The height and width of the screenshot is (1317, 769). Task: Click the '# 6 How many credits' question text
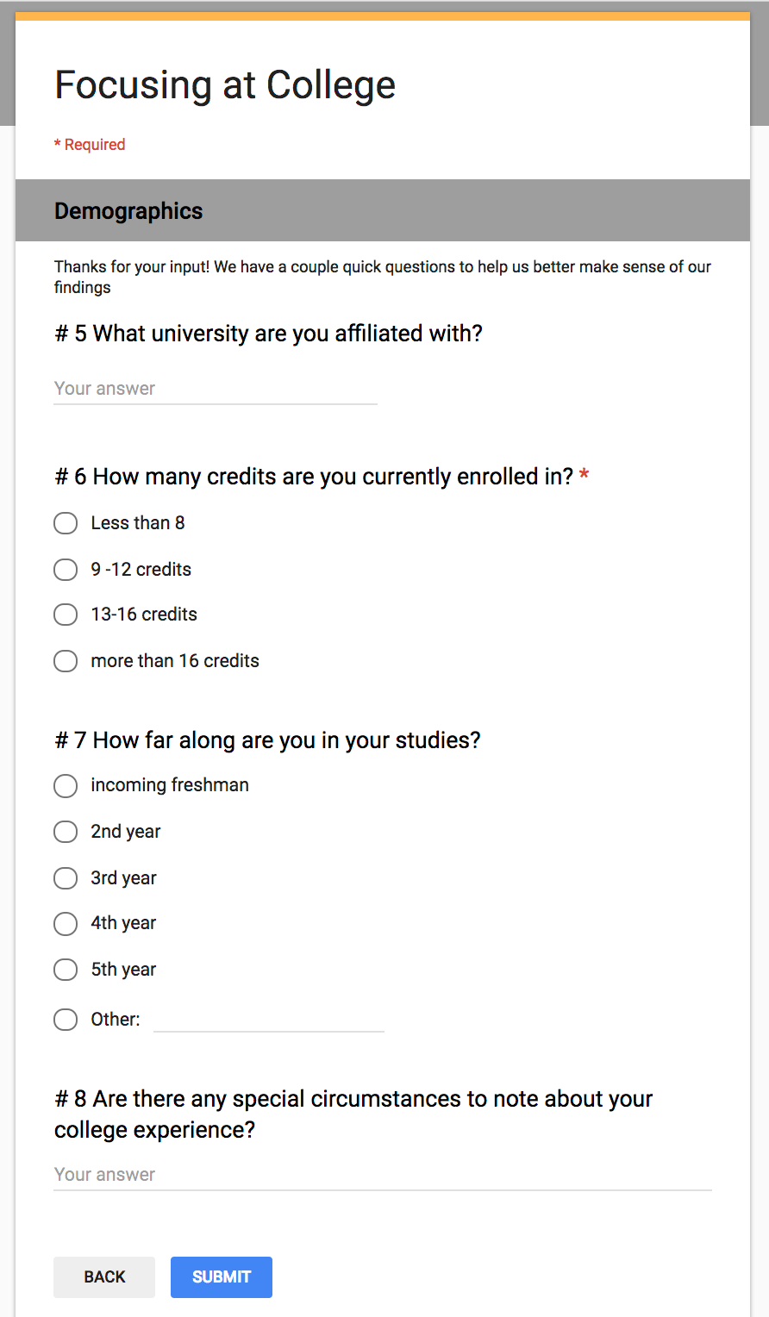314,477
